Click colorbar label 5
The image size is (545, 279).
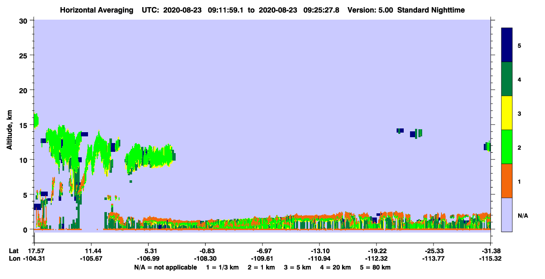(x=519, y=46)
